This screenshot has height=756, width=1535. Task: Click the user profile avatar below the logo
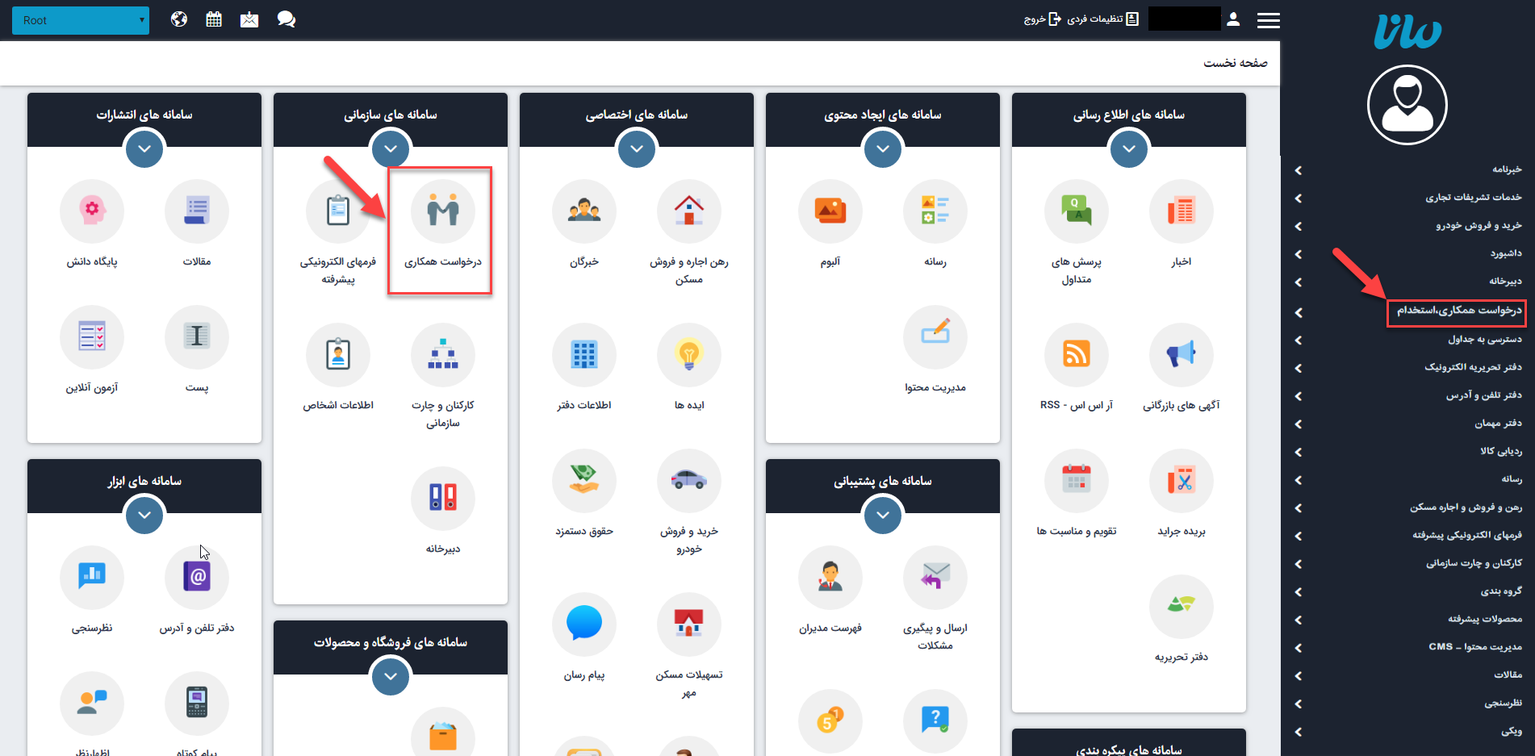click(1407, 105)
